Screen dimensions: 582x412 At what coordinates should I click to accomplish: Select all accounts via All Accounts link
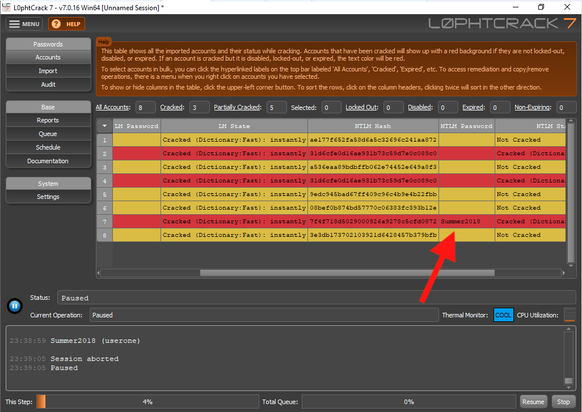coord(113,107)
